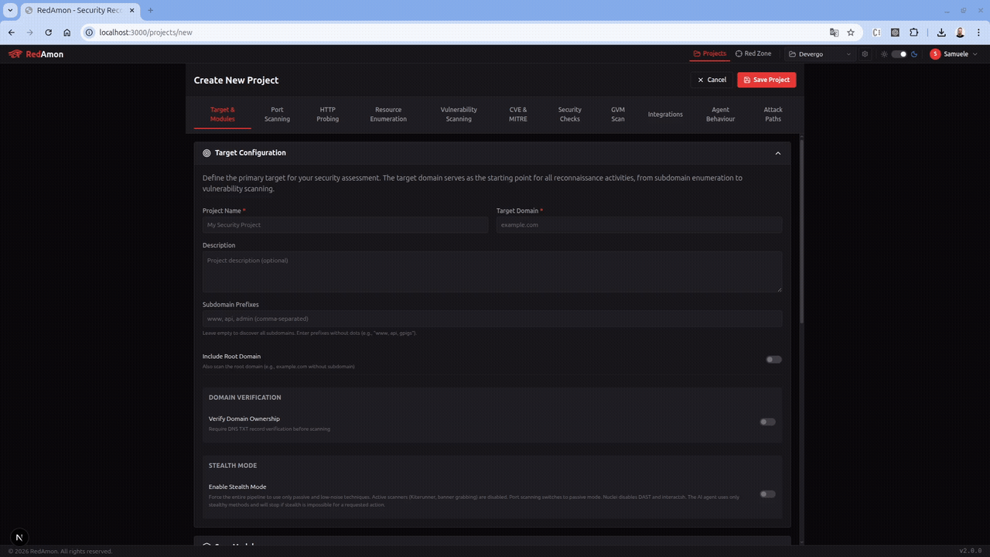Click the Save Project button
The image size is (990, 557).
pyautogui.click(x=766, y=80)
